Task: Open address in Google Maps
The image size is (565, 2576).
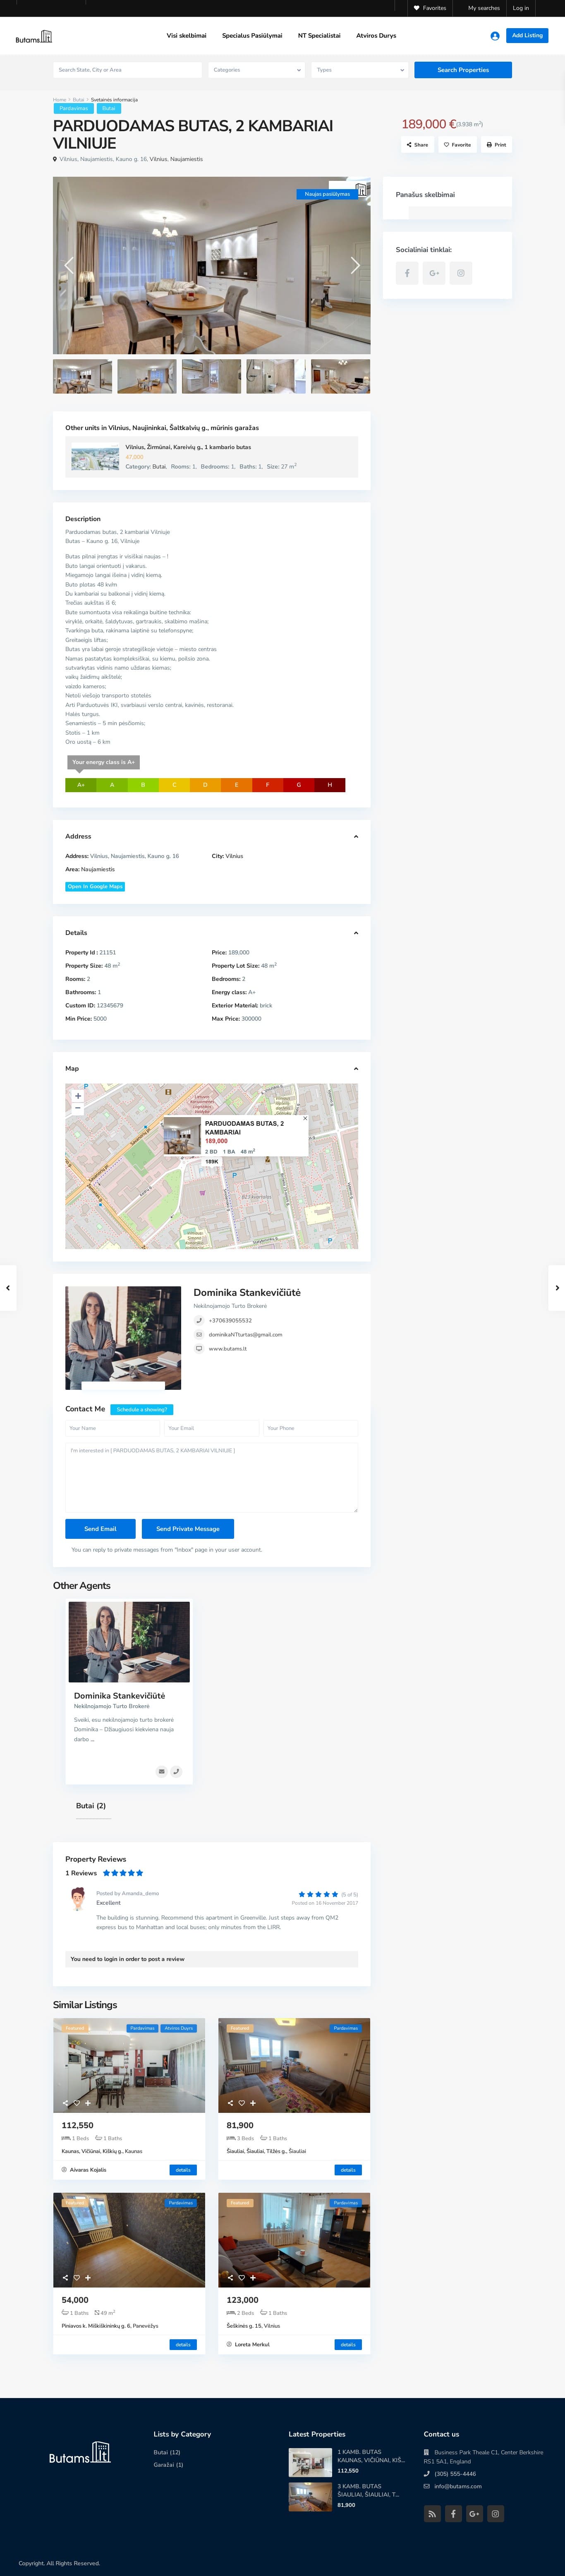Action: pyautogui.click(x=95, y=887)
